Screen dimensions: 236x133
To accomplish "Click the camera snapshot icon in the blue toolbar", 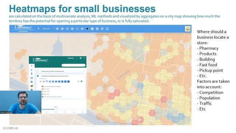I will [x=97, y=29].
